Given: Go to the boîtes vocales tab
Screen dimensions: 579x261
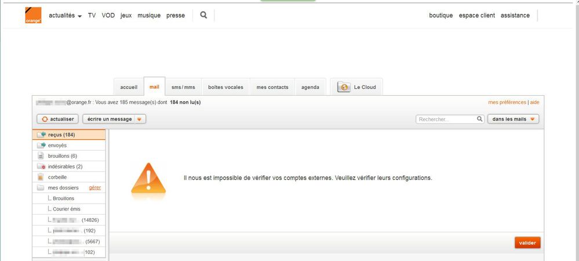Looking at the screenshot, I should (225, 87).
